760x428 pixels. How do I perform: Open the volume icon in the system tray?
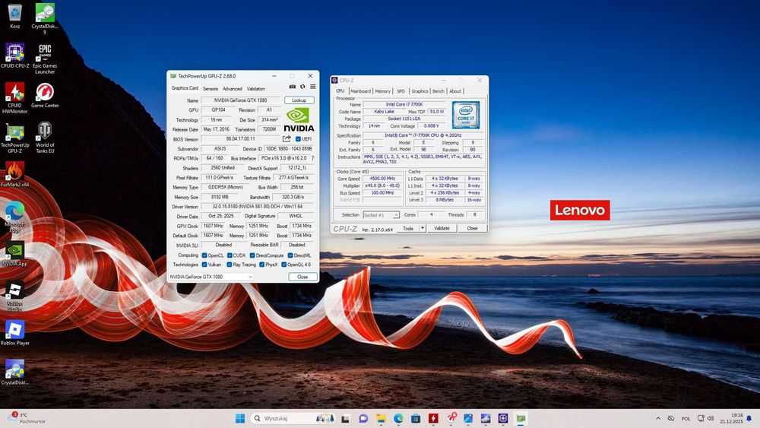711,418
